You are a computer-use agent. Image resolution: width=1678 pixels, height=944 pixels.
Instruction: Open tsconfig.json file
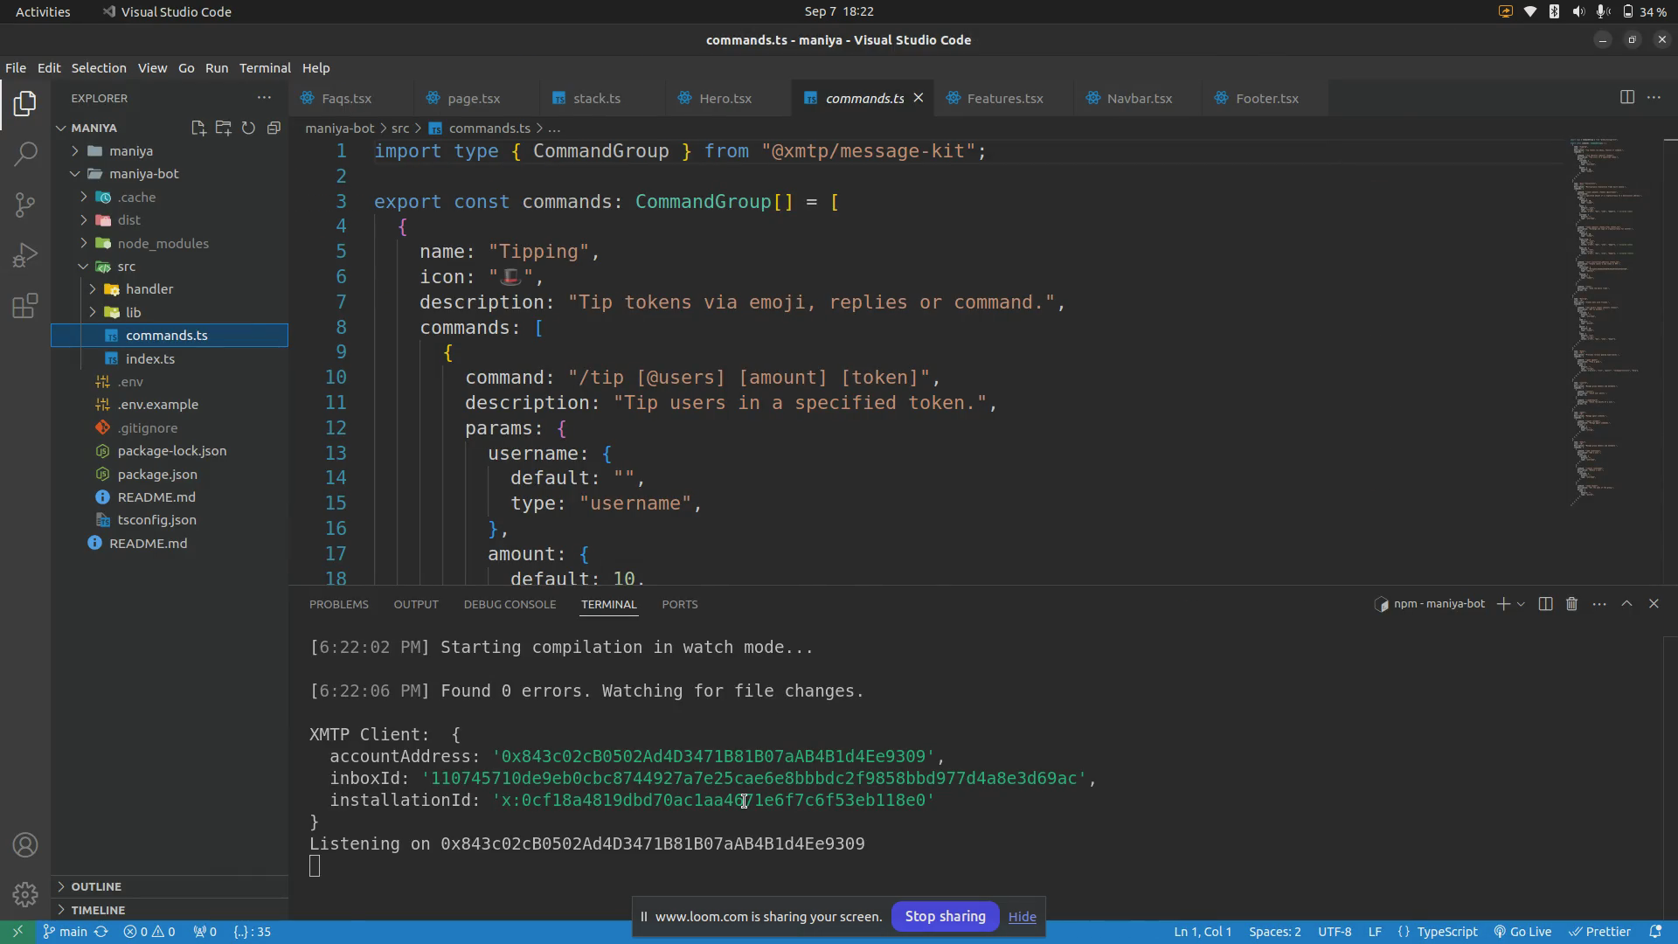157,520
